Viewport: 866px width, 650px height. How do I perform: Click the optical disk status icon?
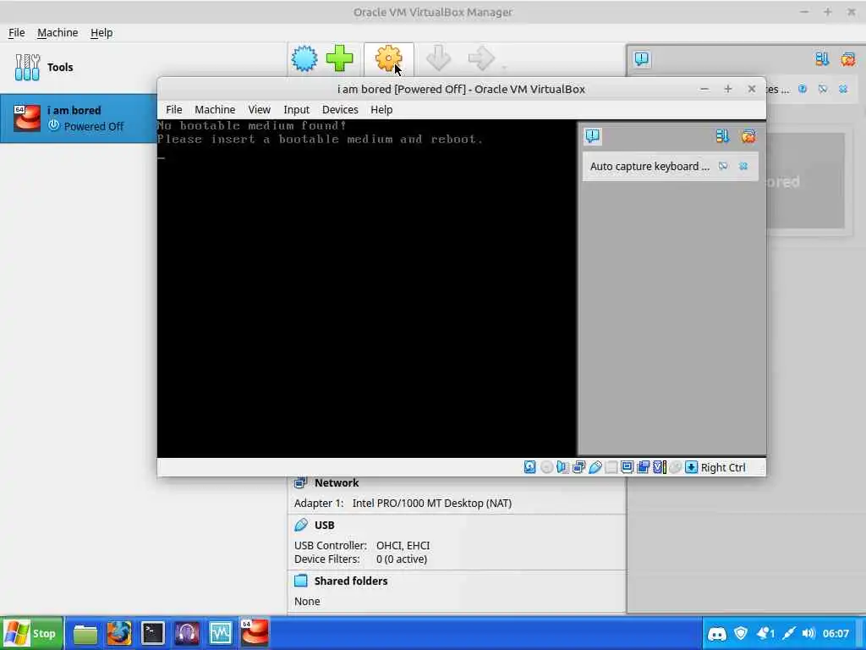tap(546, 467)
